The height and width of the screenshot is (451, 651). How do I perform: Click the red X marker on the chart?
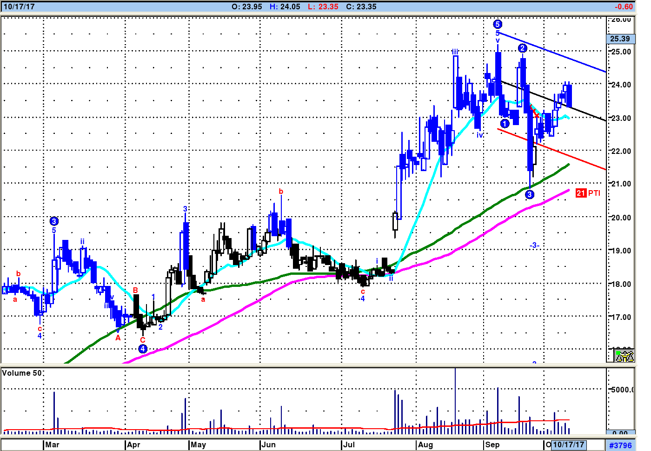pos(536,115)
